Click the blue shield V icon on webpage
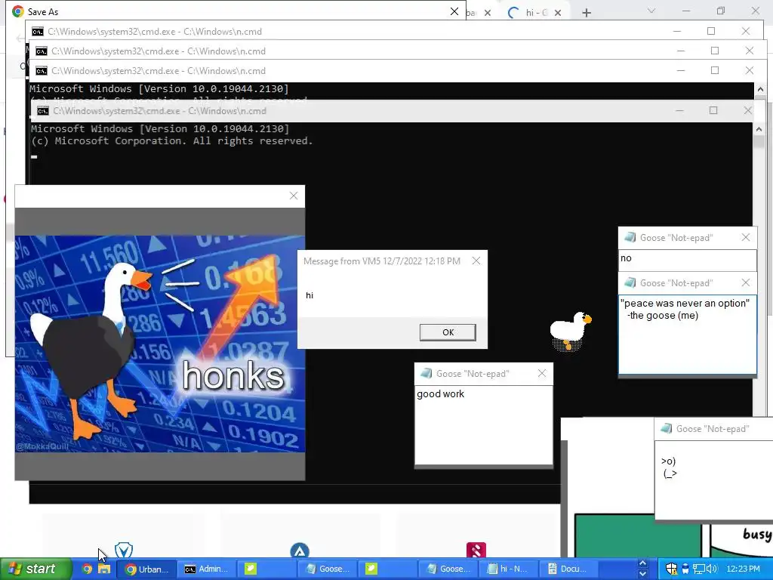Image resolution: width=773 pixels, height=580 pixels. click(124, 550)
